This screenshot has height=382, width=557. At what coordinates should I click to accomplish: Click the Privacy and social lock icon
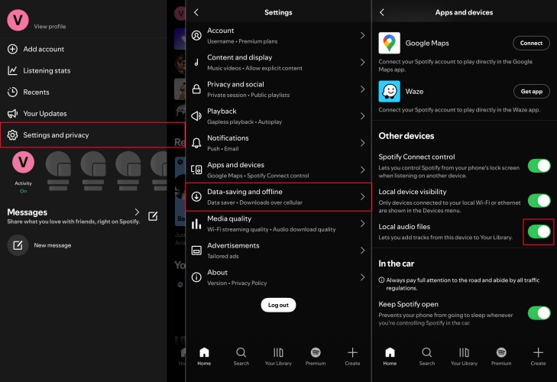tap(196, 89)
